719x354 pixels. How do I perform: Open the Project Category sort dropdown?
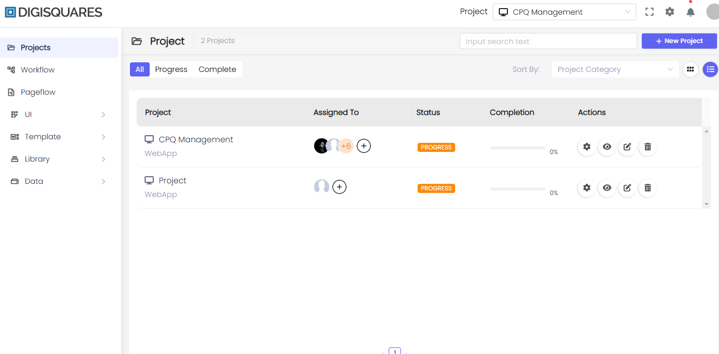615,69
